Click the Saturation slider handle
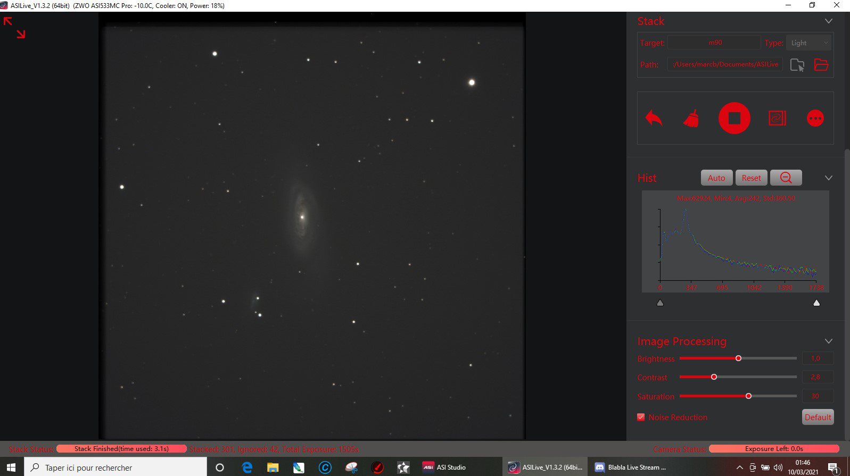850x476 pixels. click(x=748, y=396)
